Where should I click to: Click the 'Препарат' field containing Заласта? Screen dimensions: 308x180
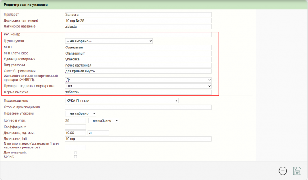[138, 15]
